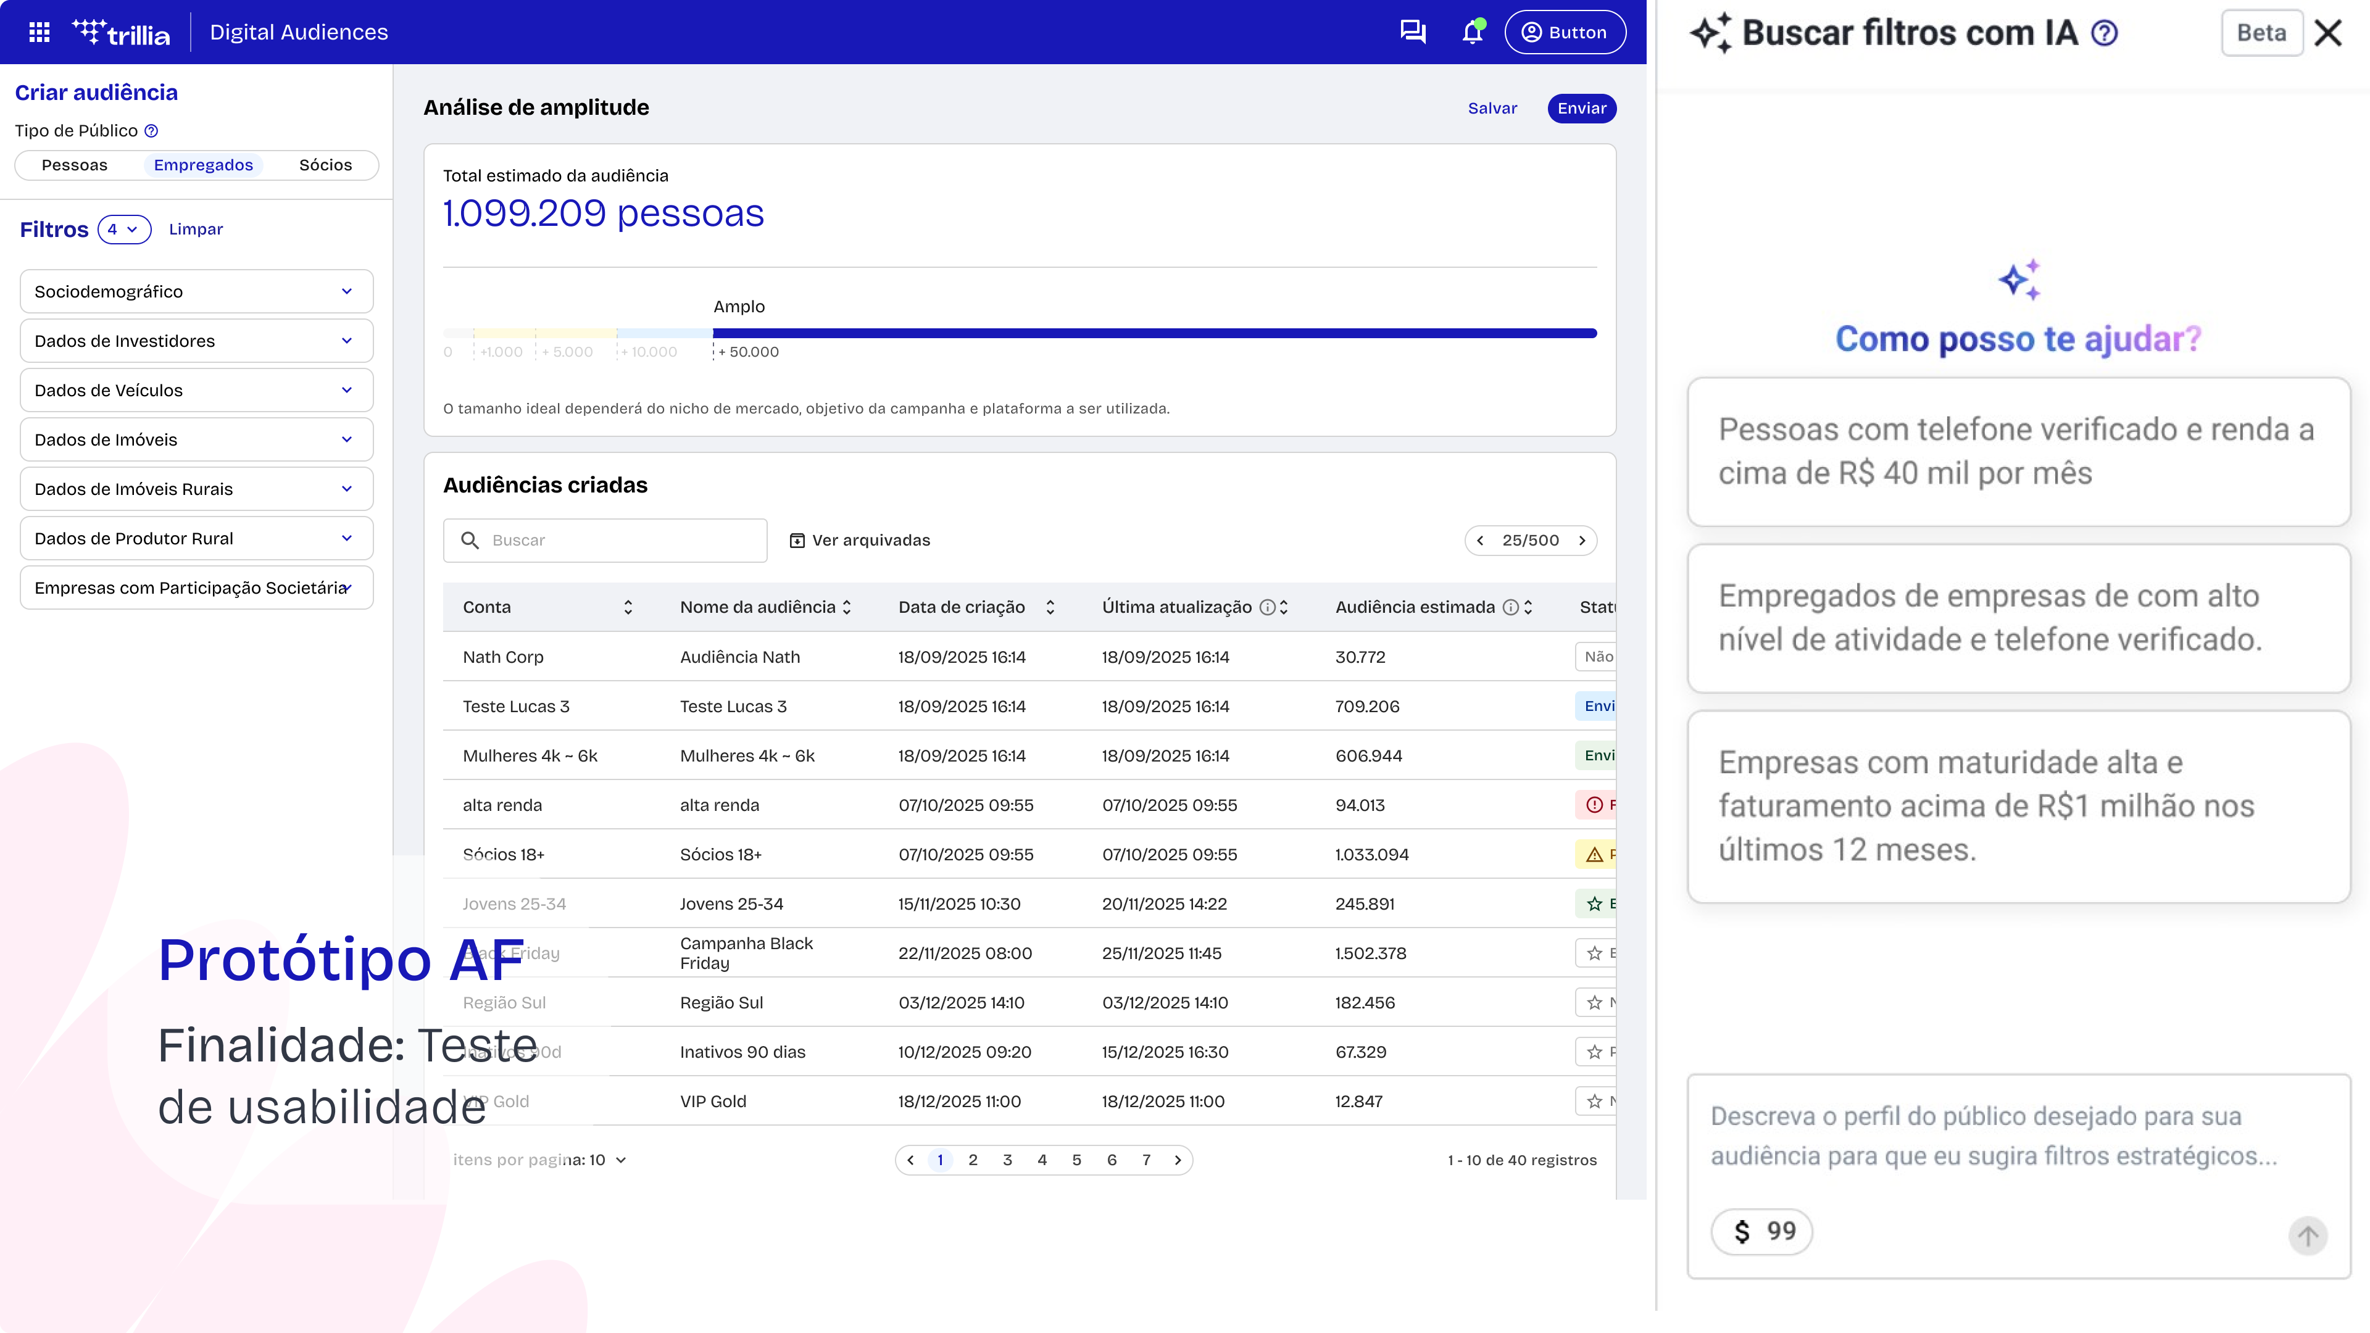Open the notifications bell
2370x1333 pixels.
[1472, 32]
